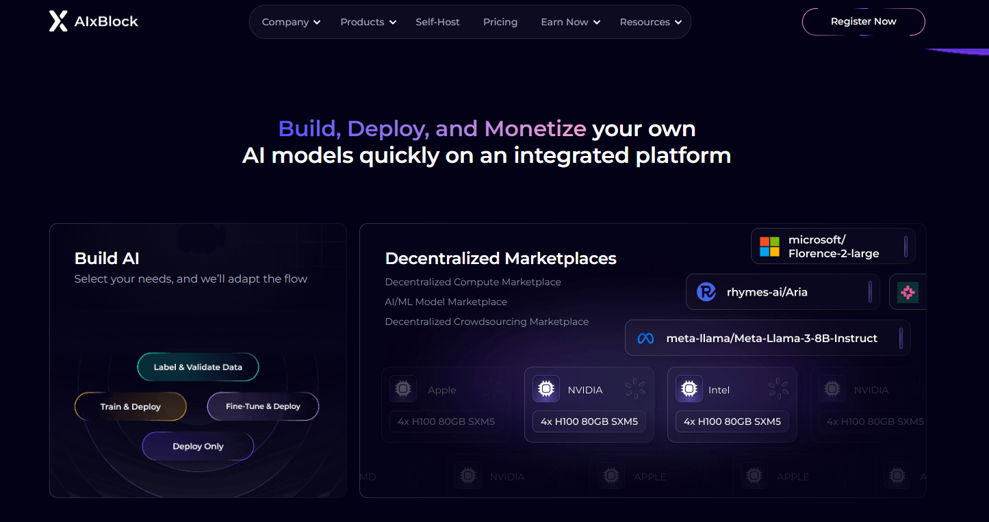
Task: Go to the Self-Host page
Action: 438,22
